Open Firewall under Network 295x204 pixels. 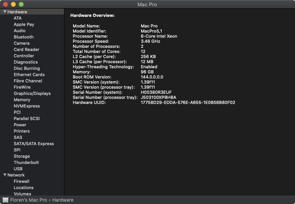tap(22, 181)
